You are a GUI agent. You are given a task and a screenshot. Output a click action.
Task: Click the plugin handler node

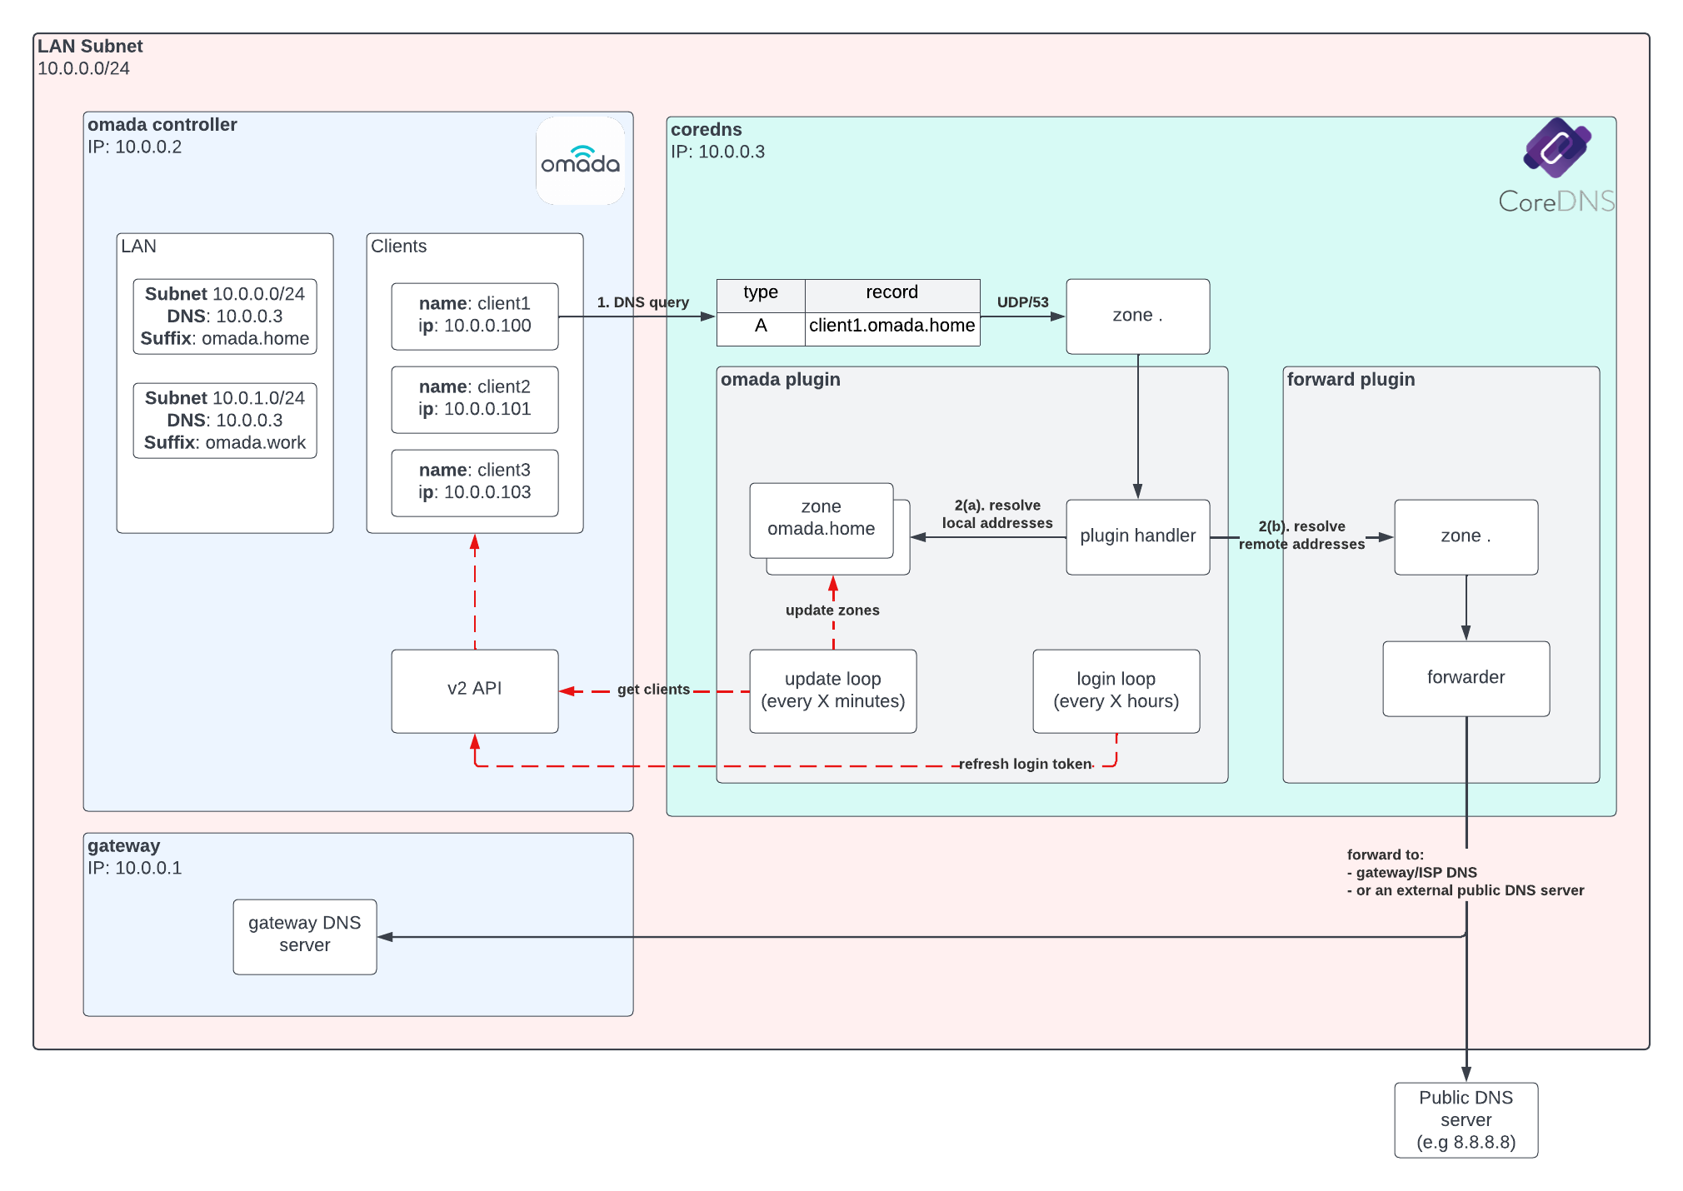coord(1137,536)
